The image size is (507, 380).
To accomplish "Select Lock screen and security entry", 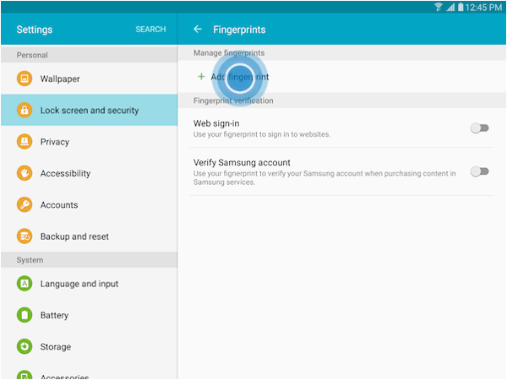I will (x=89, y=110).
